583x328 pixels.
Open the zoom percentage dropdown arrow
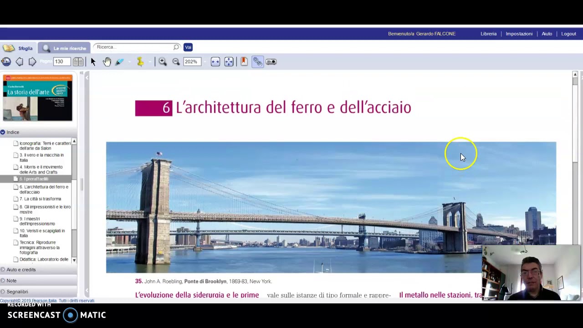coord(205,61)
